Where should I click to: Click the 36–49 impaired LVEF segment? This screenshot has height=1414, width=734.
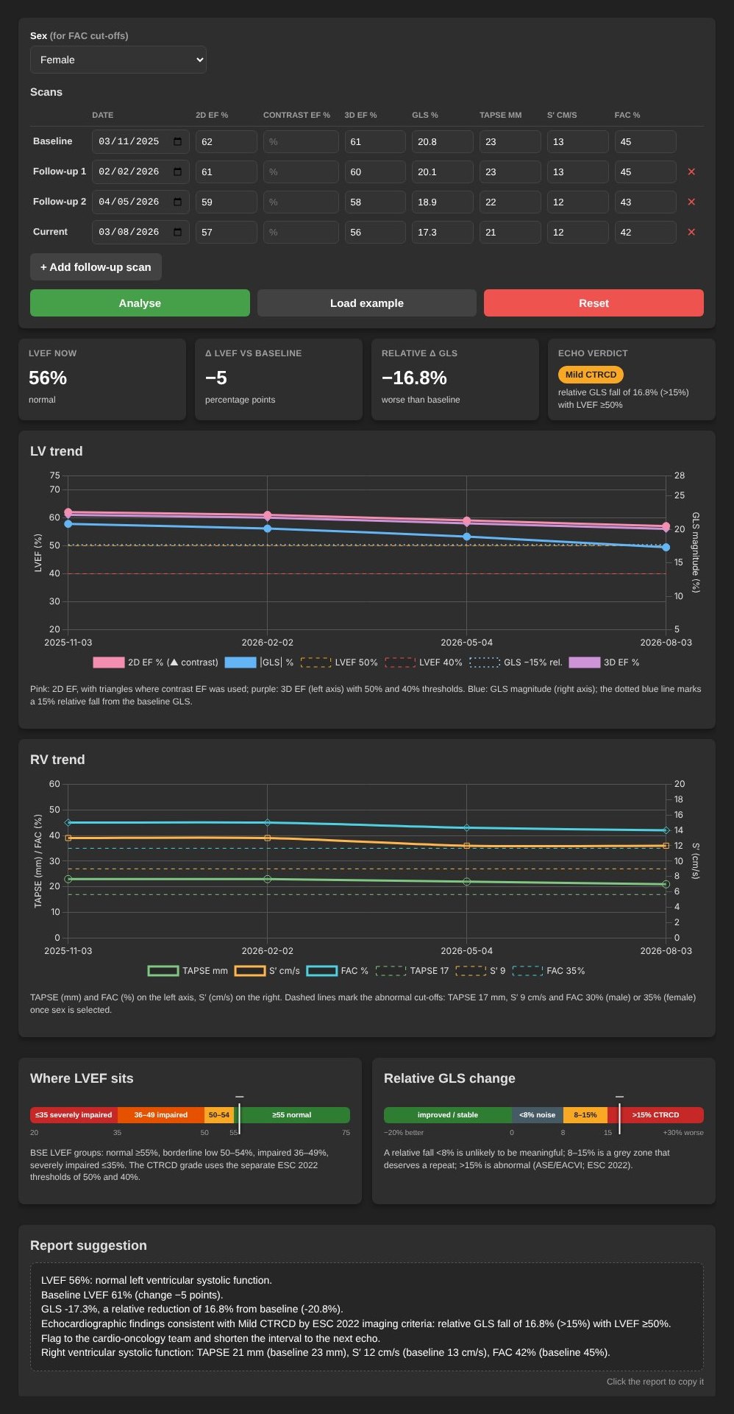(x=160, y=1114)
